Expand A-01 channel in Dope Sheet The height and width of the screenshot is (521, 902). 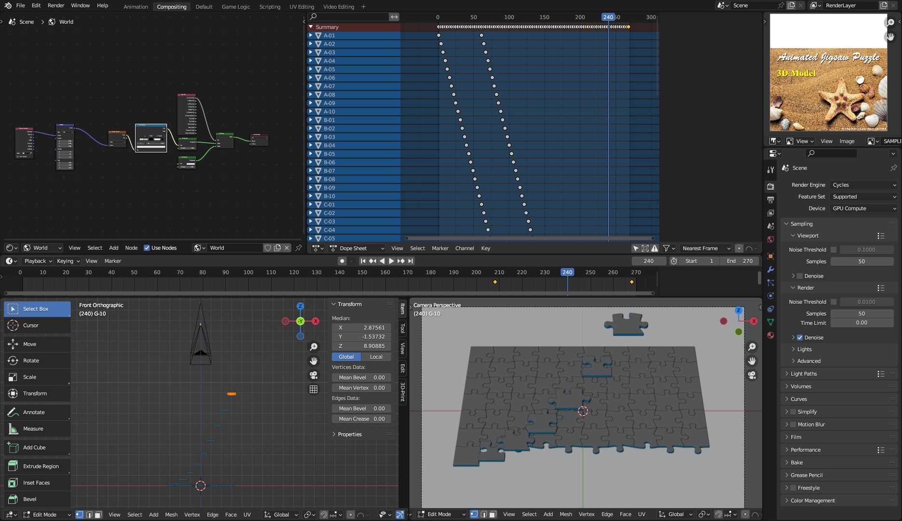coord(311,35)
